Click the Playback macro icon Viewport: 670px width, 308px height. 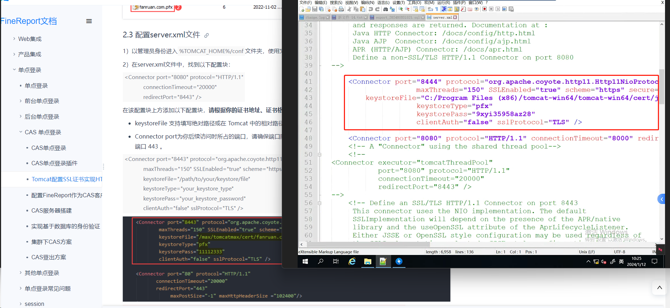498,9
